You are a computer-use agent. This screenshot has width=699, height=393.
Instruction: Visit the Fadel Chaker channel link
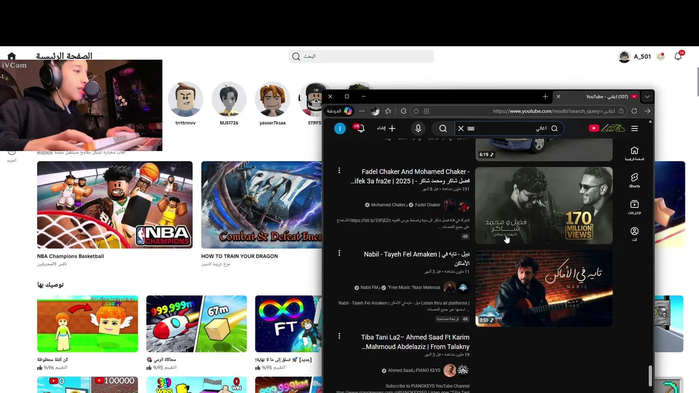tap(428, 205)
